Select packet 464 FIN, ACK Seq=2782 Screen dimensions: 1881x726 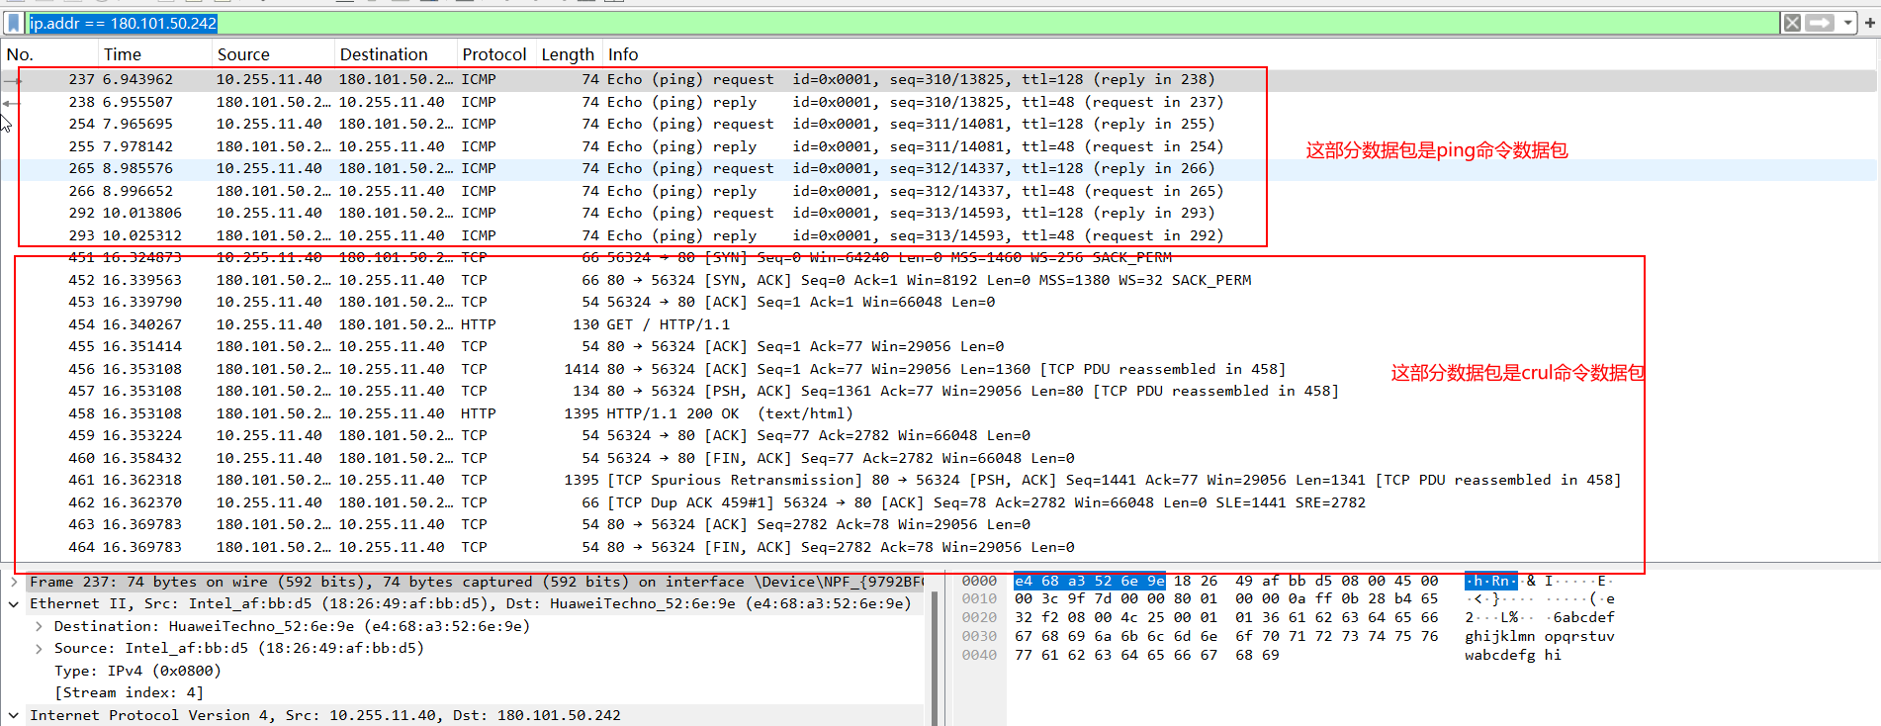[x=938, y=547]
